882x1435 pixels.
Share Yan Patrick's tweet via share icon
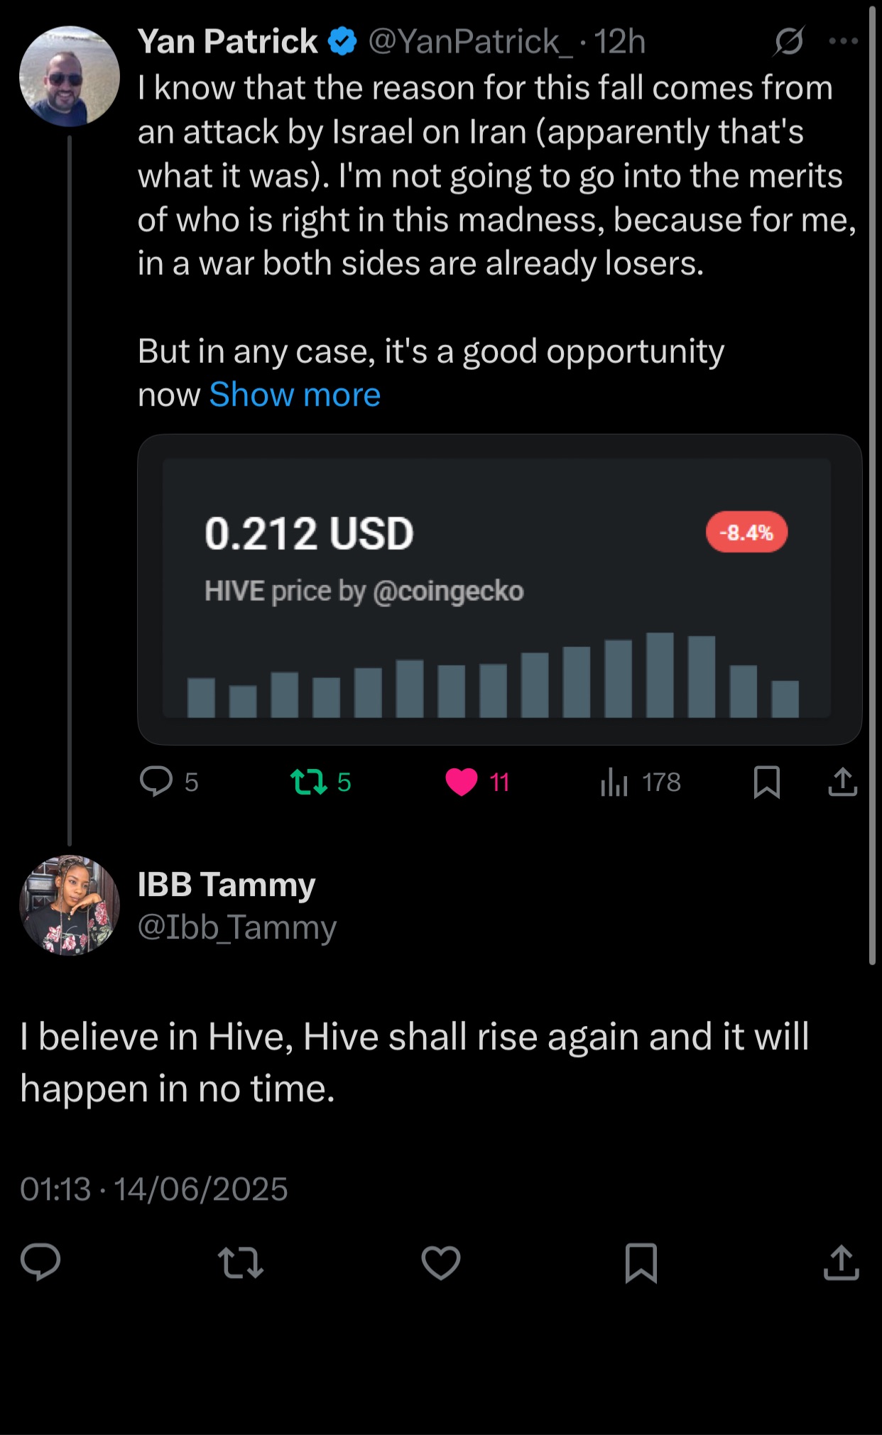[x=843, y=782]
